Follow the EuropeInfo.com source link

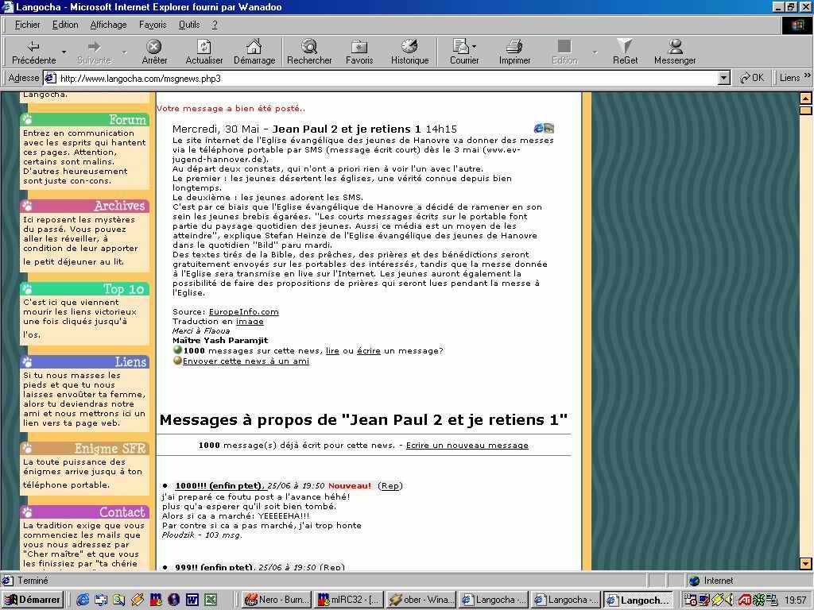point(243,312)
